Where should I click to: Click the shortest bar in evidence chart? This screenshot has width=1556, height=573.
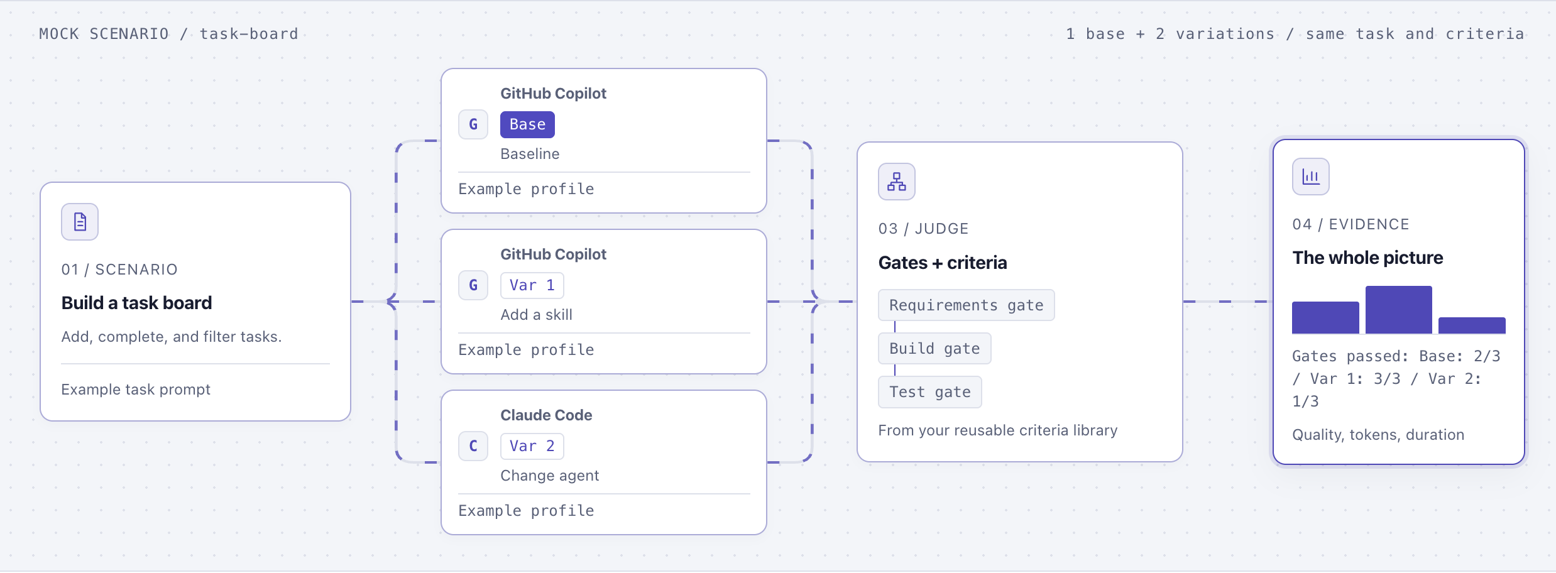(x=1472, y=325)
